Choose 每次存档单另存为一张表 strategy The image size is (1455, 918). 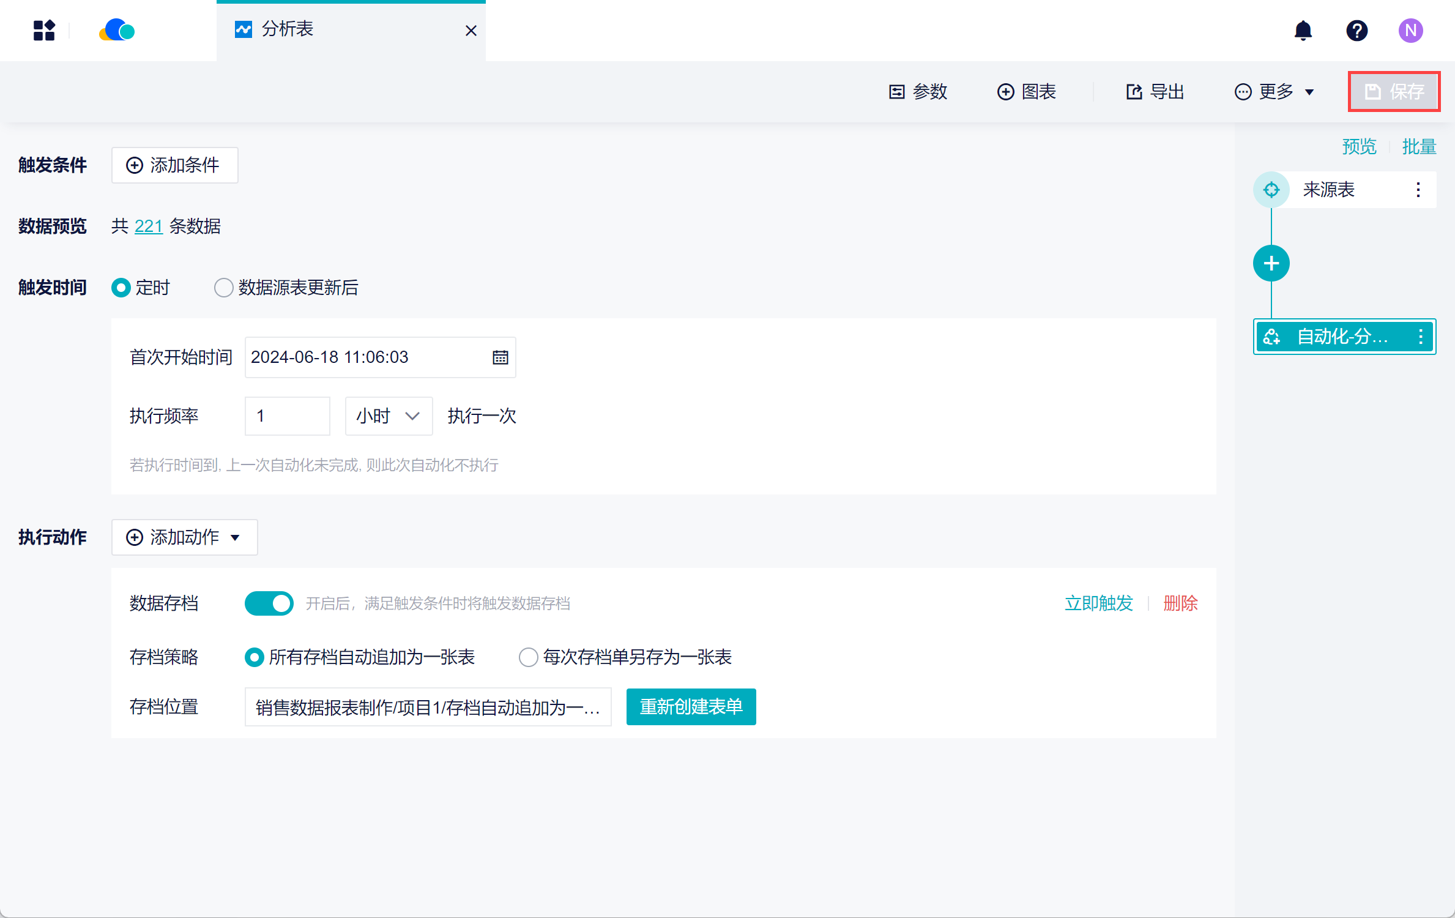point(528,657)
